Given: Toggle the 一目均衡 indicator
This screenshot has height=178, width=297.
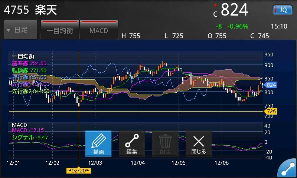Looking at the screenshot, I should click(x=60, y=30).
